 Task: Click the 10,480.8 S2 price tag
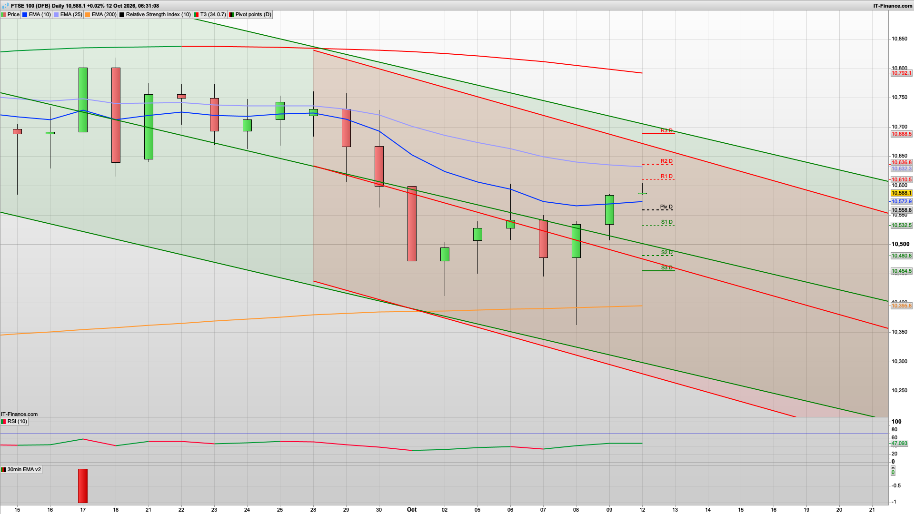pos(901,256)
